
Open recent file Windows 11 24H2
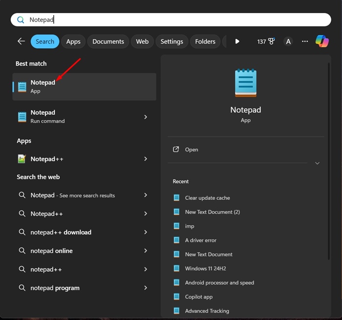205,268
